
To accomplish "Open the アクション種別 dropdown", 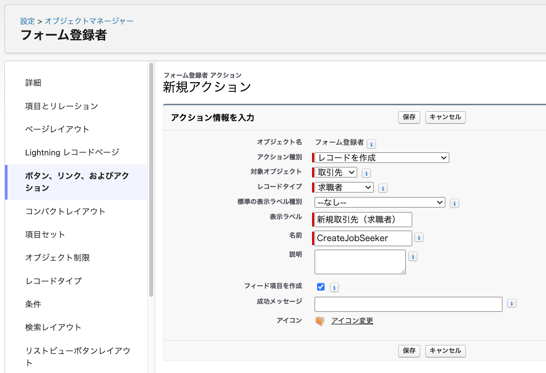I will tap(381, 157).
